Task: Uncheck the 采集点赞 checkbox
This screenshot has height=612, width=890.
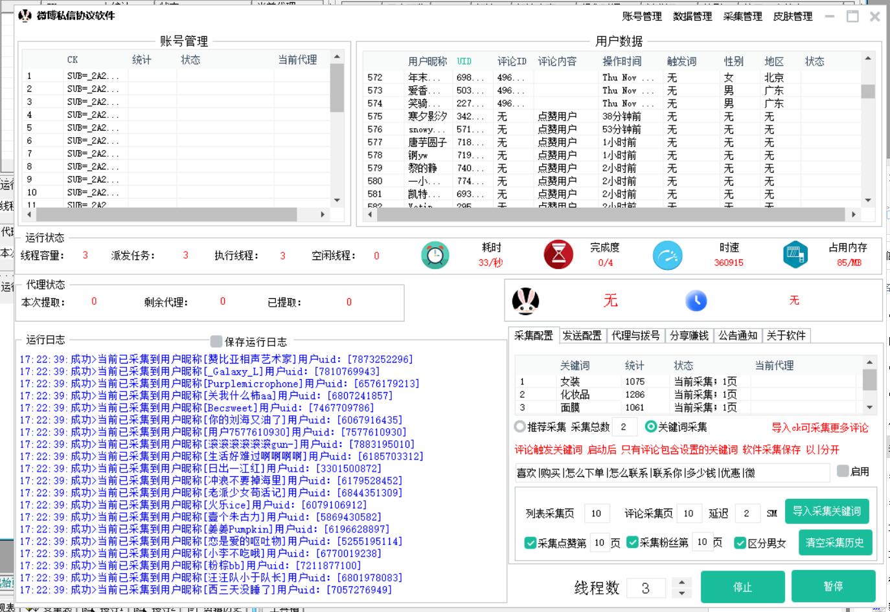Action: point(530,543)
